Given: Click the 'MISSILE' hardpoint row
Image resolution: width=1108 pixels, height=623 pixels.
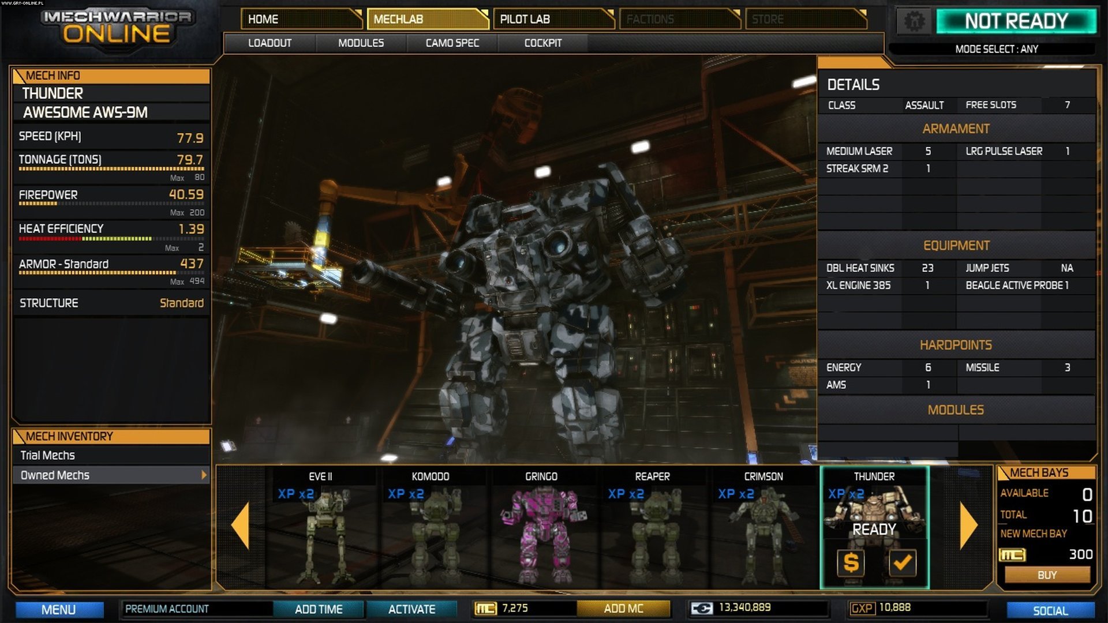Looking at the screenshot, I should click(1026, 367).
